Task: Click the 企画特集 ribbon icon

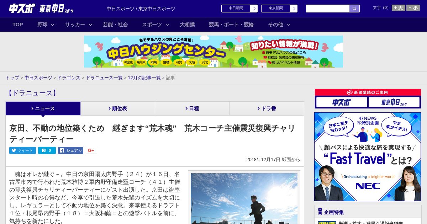Action: [x=320, y=212]
